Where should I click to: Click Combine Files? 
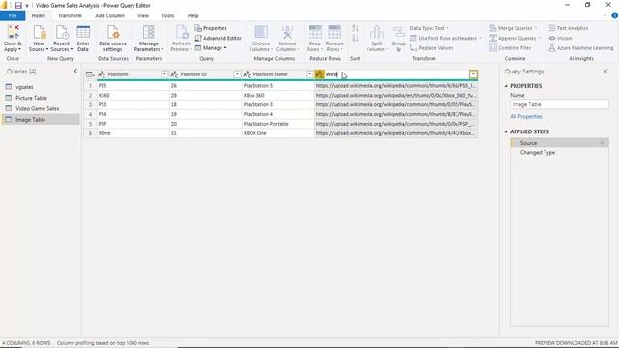[x=511, y=48]
